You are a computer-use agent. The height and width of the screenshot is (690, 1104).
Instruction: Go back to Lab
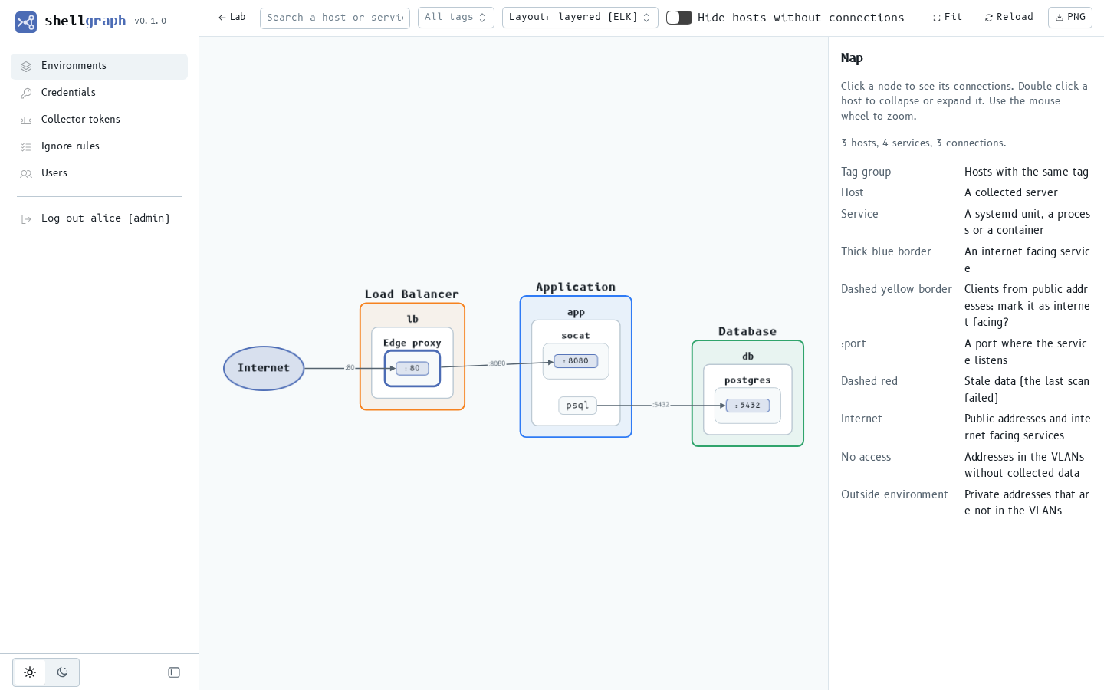[232, 17]
